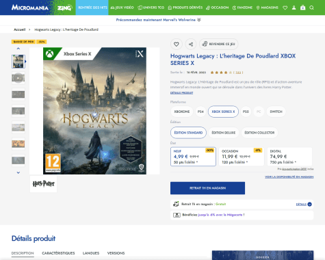Open the shopping bag cart icon

tap(302, 8)
